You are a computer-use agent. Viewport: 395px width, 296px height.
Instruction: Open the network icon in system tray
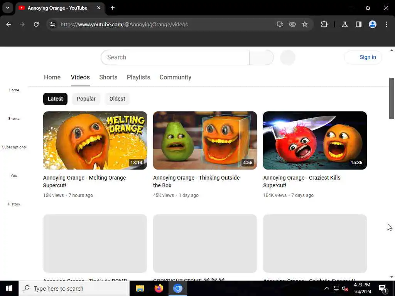coord(336,288)
